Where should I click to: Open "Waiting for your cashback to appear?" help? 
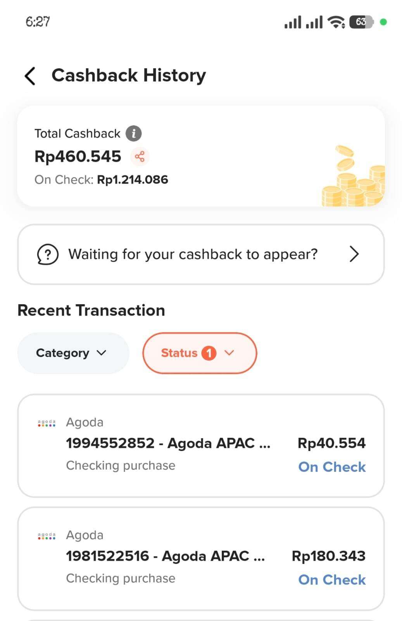(193, 255)
